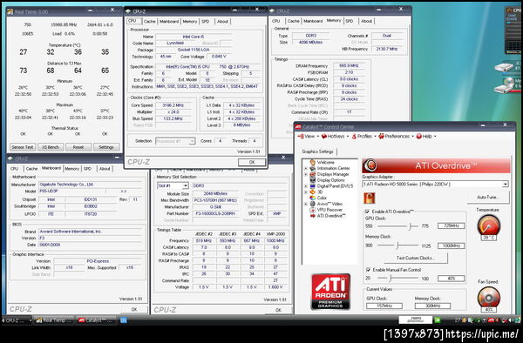Expand Digital Panel (DVI) 5 tree node

(306, 186)
